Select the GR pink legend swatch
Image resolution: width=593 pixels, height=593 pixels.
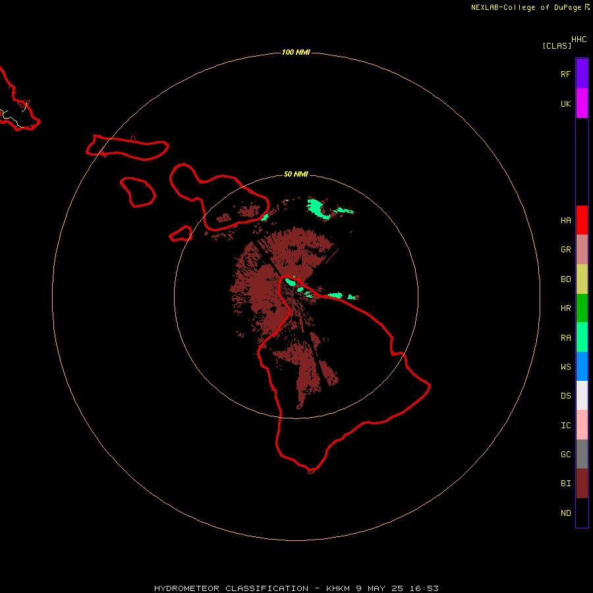(x=582, y=250)
